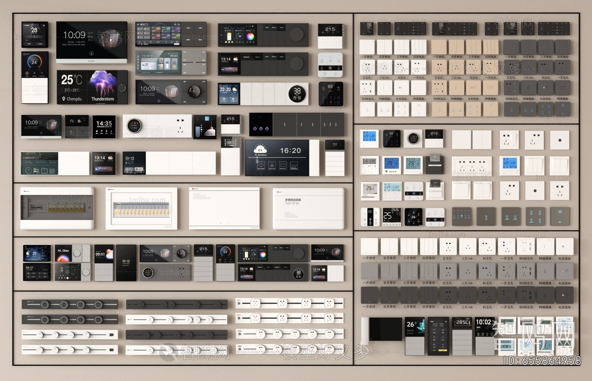Click the 24° circular thermostat dial
This screenshot has height=381, width=592.
(34, 62)
